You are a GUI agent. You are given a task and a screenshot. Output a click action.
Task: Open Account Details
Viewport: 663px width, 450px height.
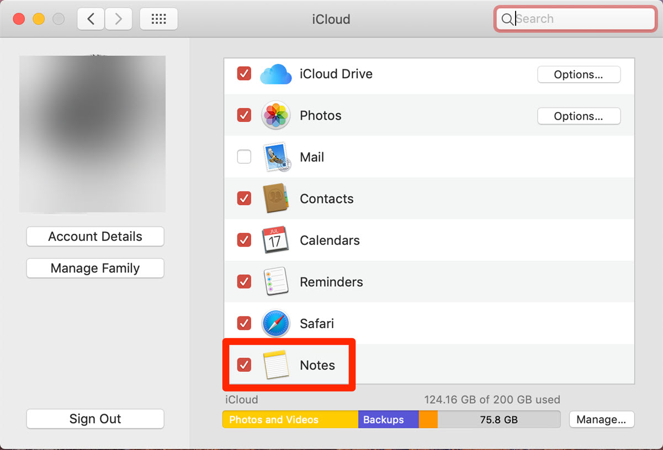(95, 237)
